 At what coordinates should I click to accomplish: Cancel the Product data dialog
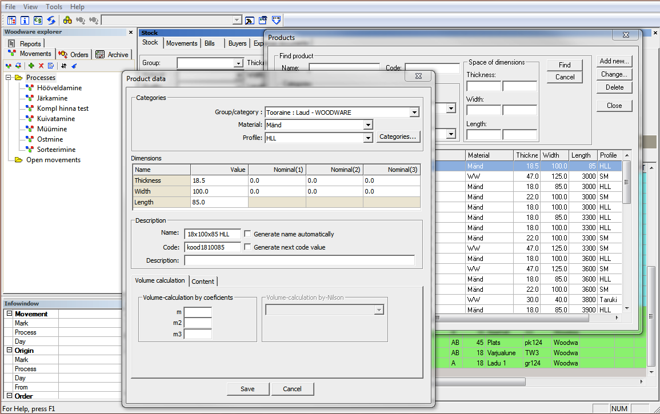pyautogui.click(x=292, y=389)
